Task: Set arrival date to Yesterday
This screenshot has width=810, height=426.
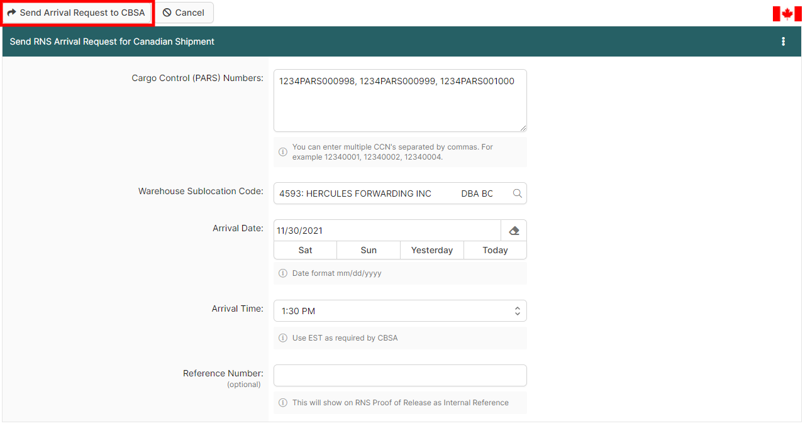Action: click(x=432, y=250)
